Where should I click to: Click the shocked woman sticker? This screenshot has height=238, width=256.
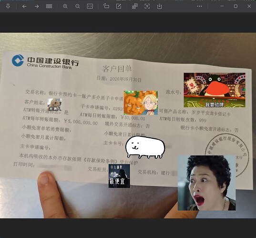tap(206, 183)
